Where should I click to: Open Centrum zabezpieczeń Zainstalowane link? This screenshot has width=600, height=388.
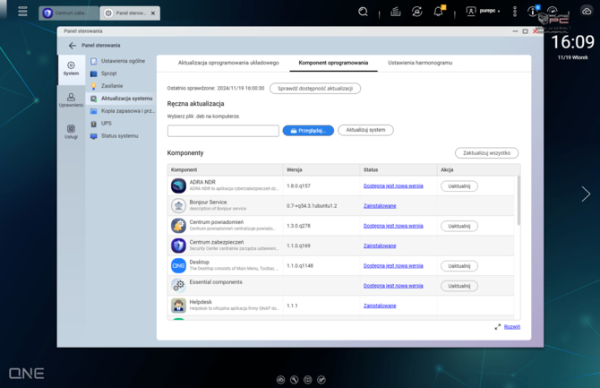[x=380, y=246]
